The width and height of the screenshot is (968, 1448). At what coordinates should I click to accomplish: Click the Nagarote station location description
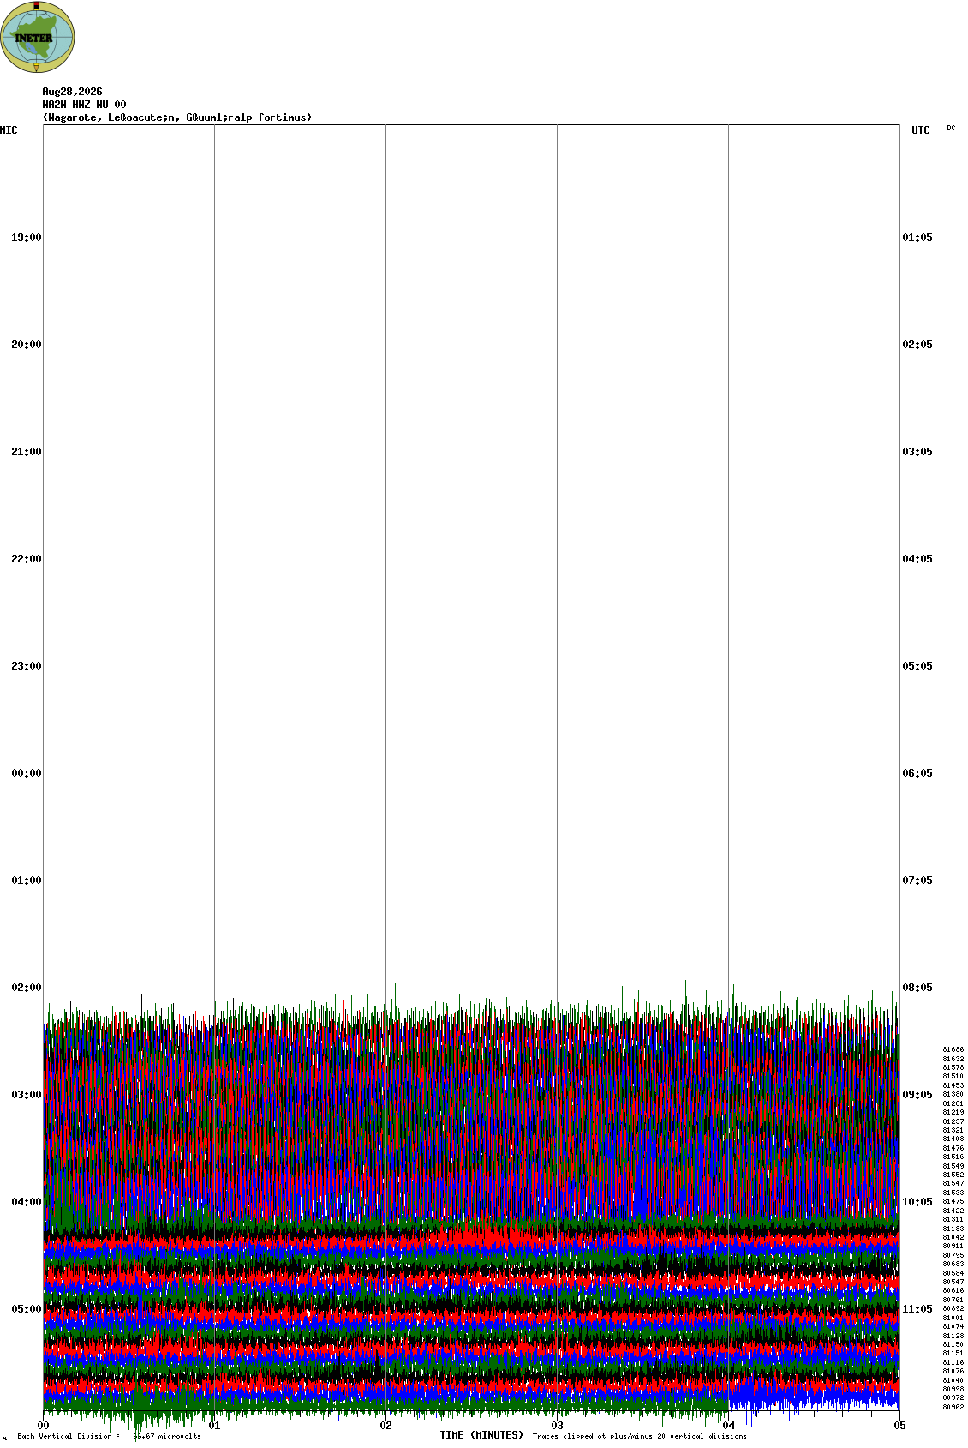(177, 117)
